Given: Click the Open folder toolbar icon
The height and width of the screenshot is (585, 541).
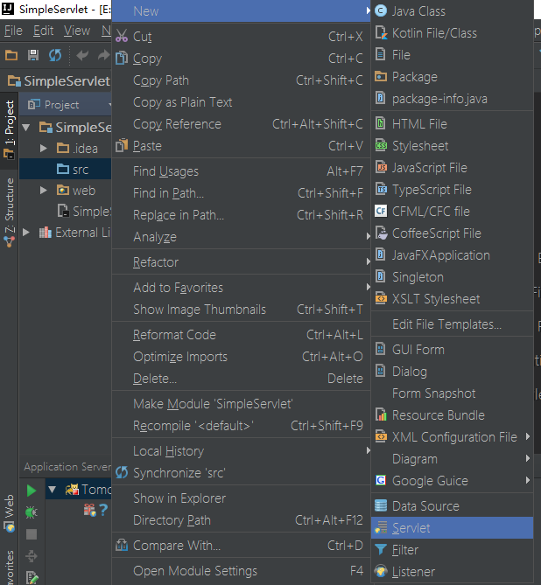Looking at the screenshot, I should (x=11, y=55).
